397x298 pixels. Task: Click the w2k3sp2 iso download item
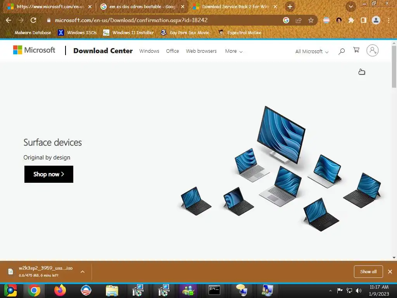tap(43, 271)
